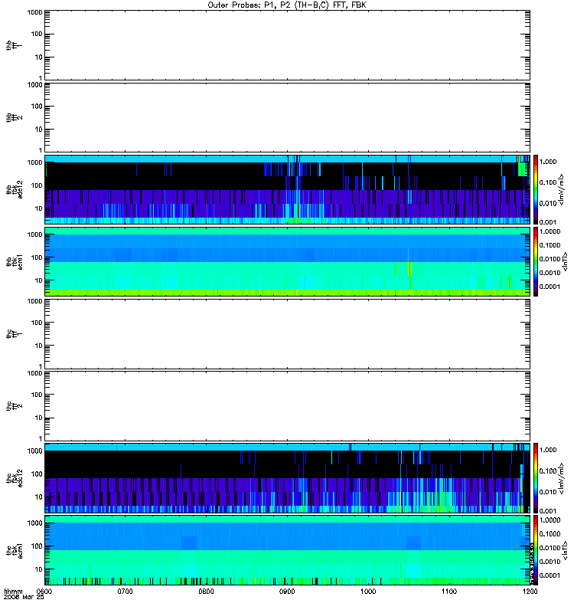This screenshot has height=613, width=574.
Task: Click the '1200' time axis label
Action: point(530,592)
